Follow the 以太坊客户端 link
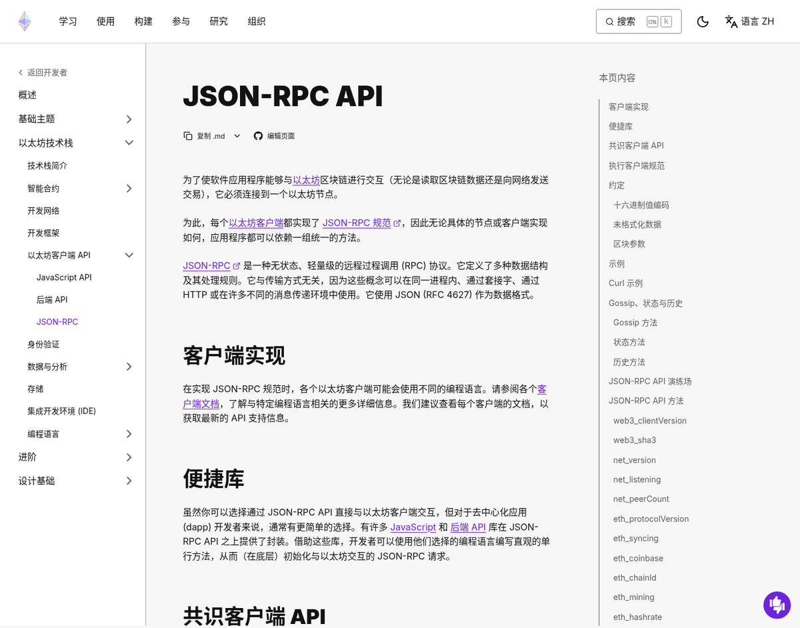800x628 pixels. click(256, 223)
